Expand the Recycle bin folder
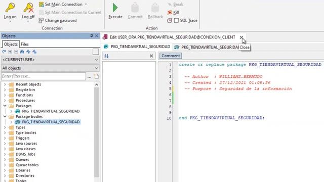This screenshot has height=182, width=324. [5, 90]
